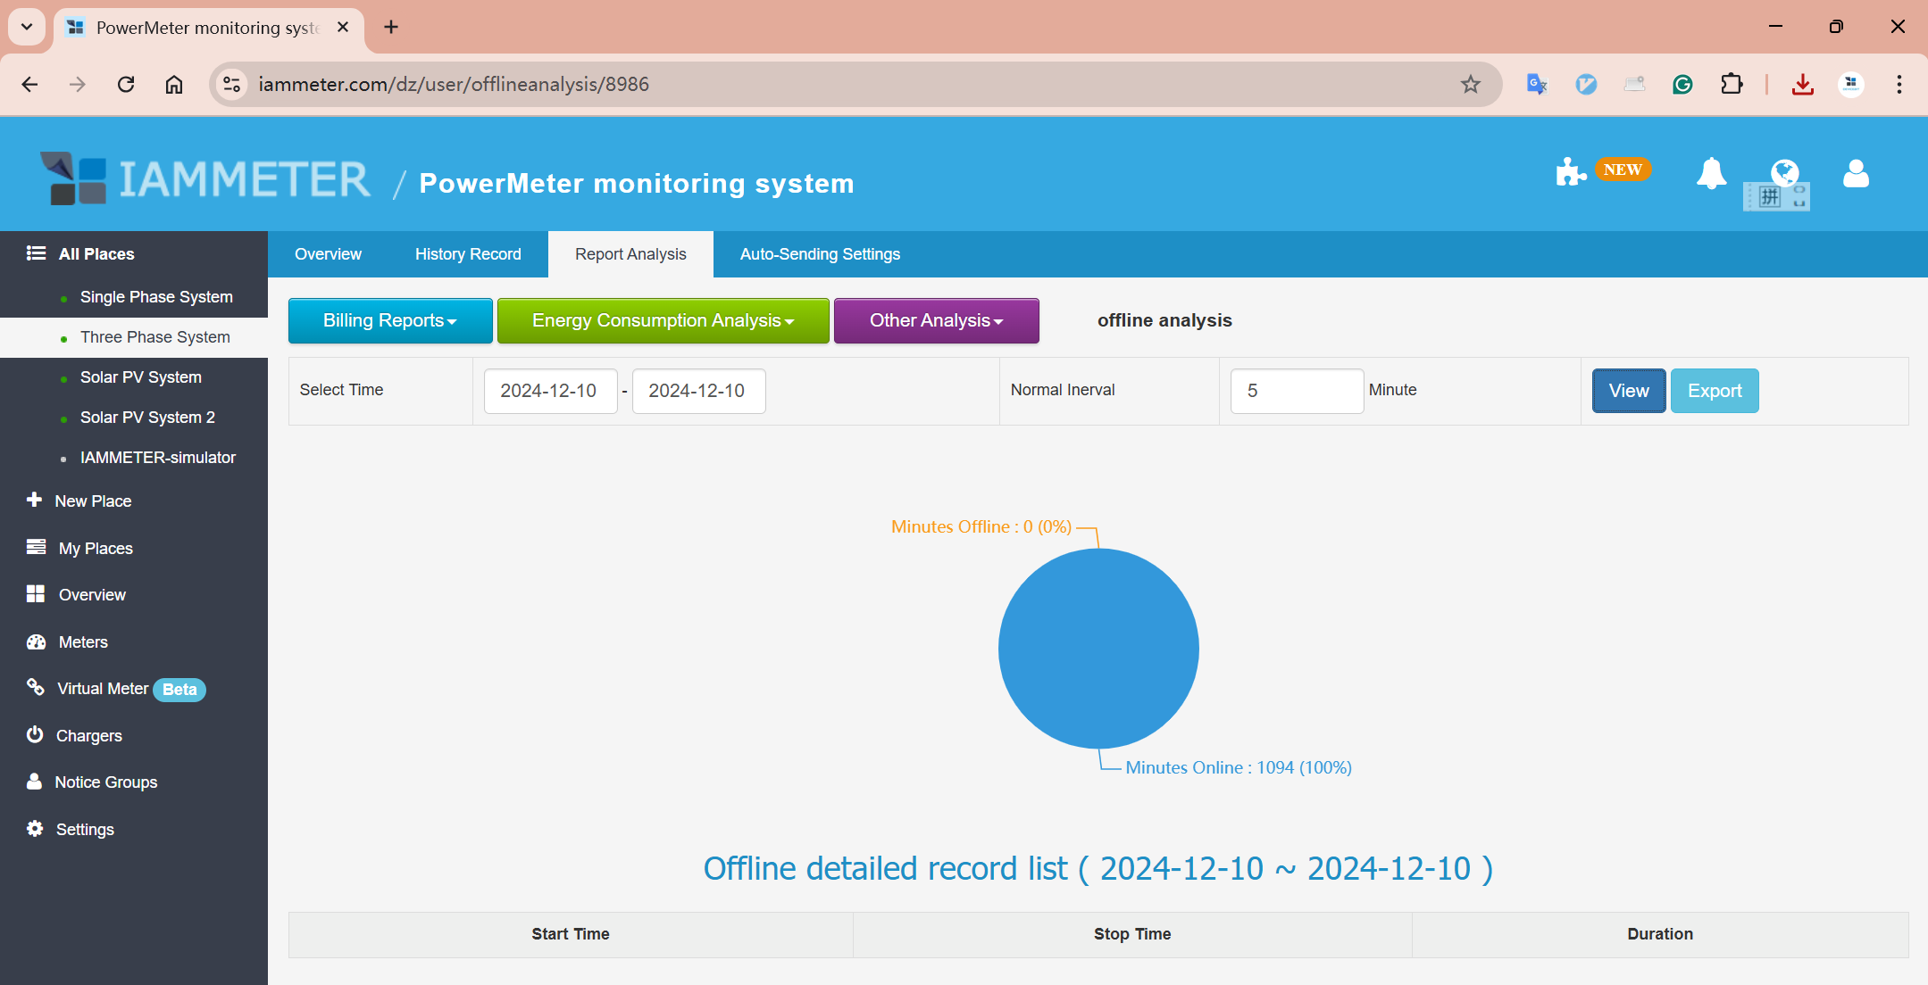Click the end date field
This screenshot has height=985, width=1928.
coord(699,391)
